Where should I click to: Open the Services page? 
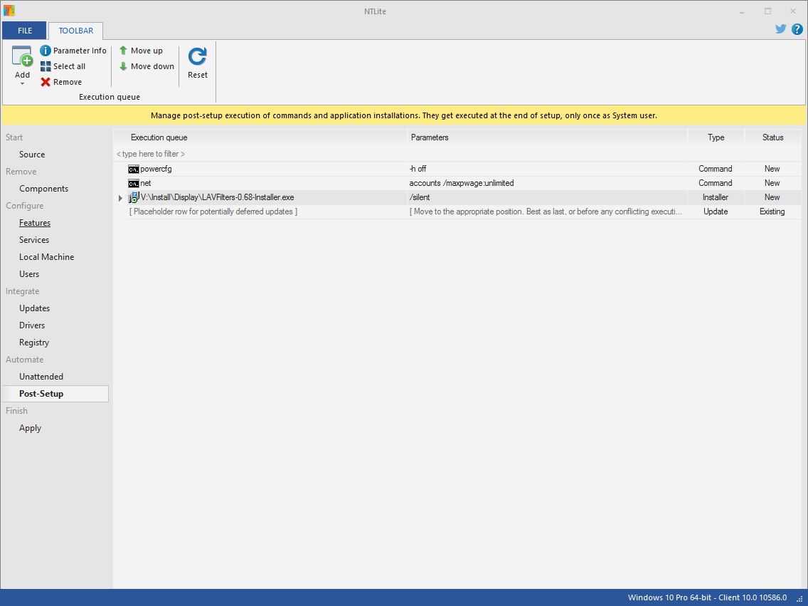34,240
